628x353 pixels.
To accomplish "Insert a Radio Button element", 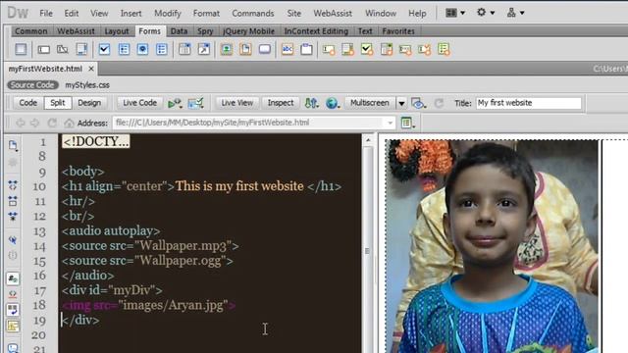I will [x=142, y=49].
